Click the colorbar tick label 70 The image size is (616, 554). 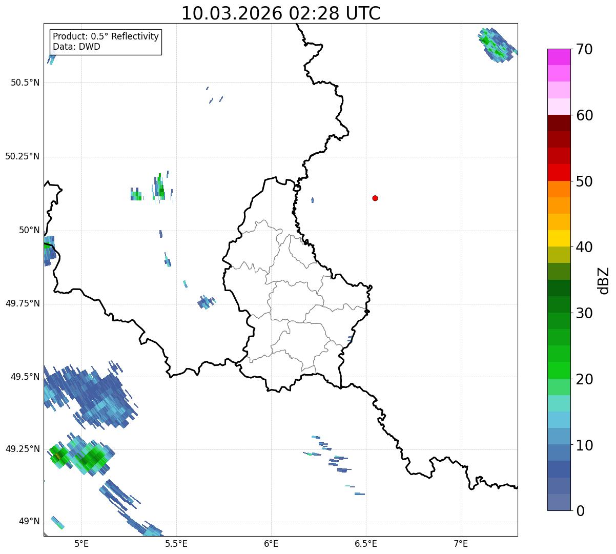coord(584,49)
